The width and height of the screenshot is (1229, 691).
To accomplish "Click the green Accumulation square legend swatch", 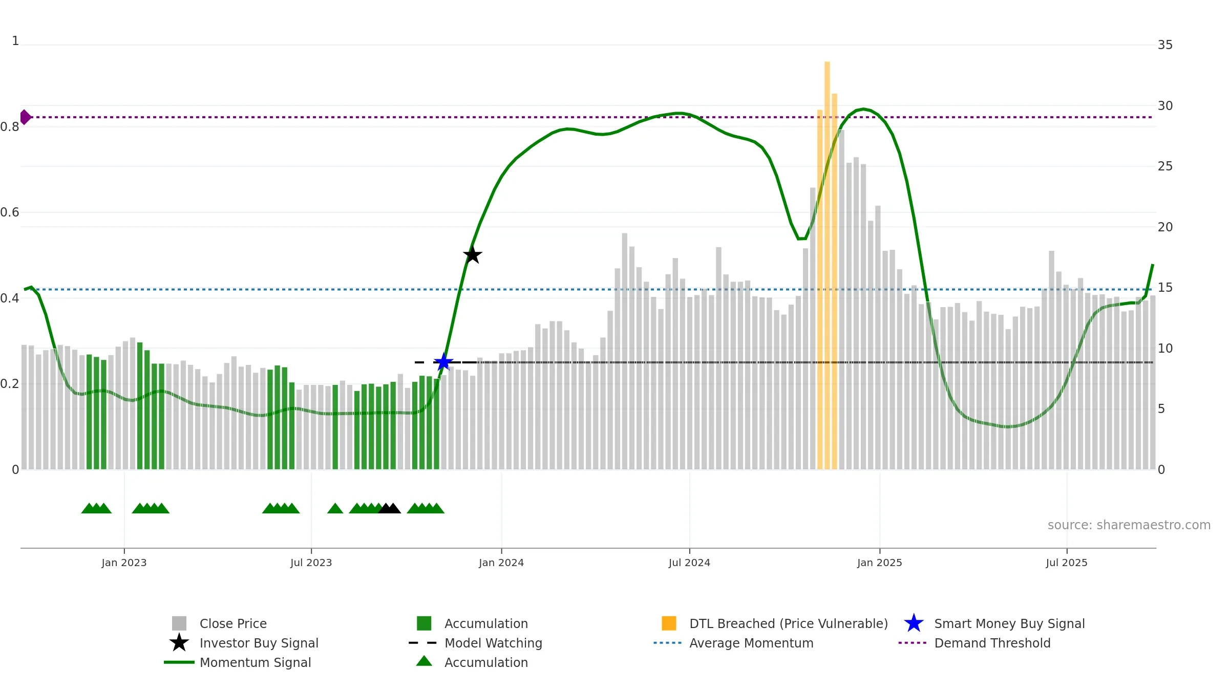I will [424, 623].
